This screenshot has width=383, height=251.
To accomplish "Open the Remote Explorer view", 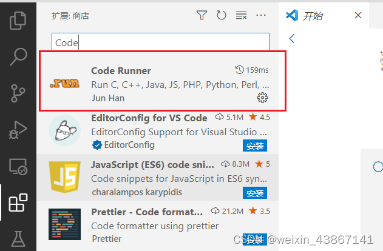I will coord(18,167).
